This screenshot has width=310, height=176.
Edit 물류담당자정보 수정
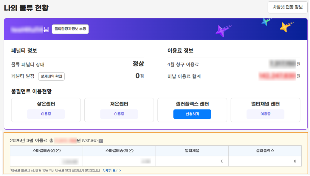click(70, 29)
